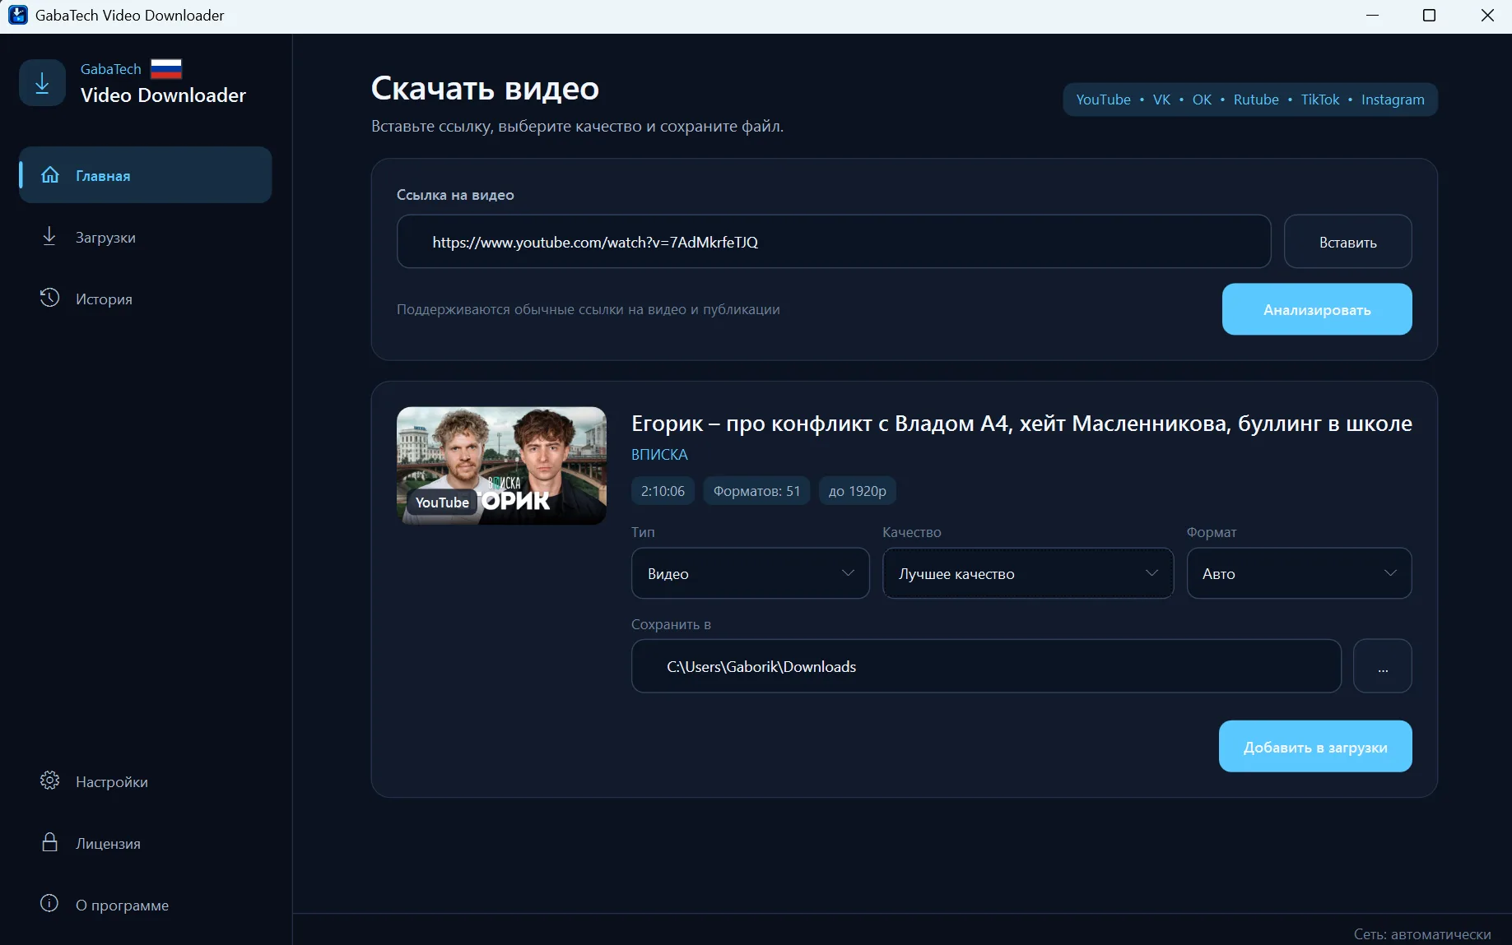Click OK in the supported sites list

point(1202,100)
